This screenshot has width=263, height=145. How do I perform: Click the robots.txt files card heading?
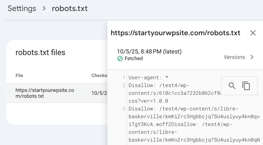click(40, 52)
